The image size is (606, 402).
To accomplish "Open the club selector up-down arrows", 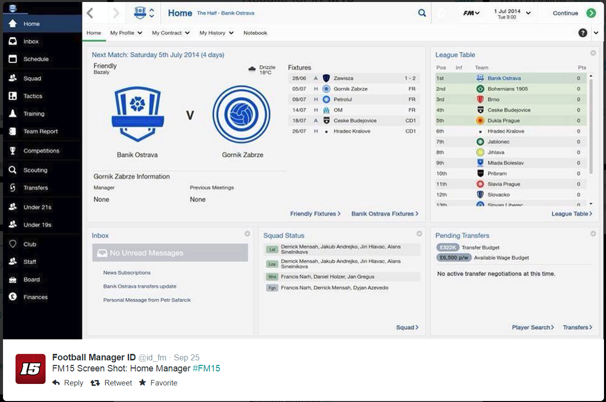I will [152, 13].
